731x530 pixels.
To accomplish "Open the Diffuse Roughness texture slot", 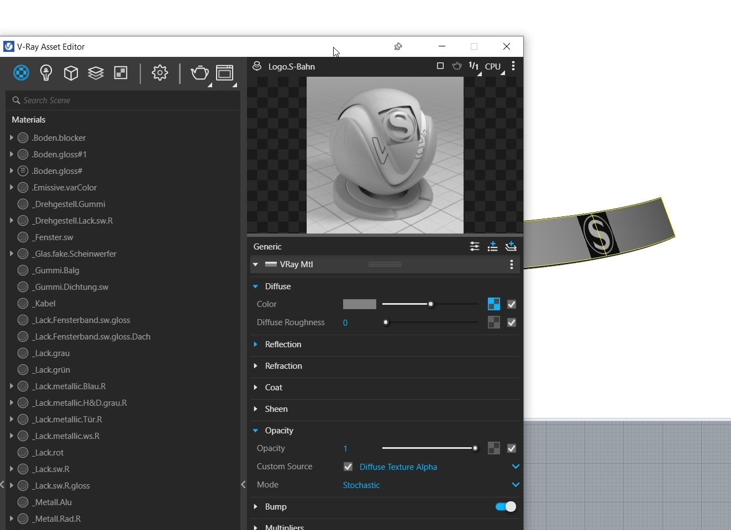I will tap(494, 322).
